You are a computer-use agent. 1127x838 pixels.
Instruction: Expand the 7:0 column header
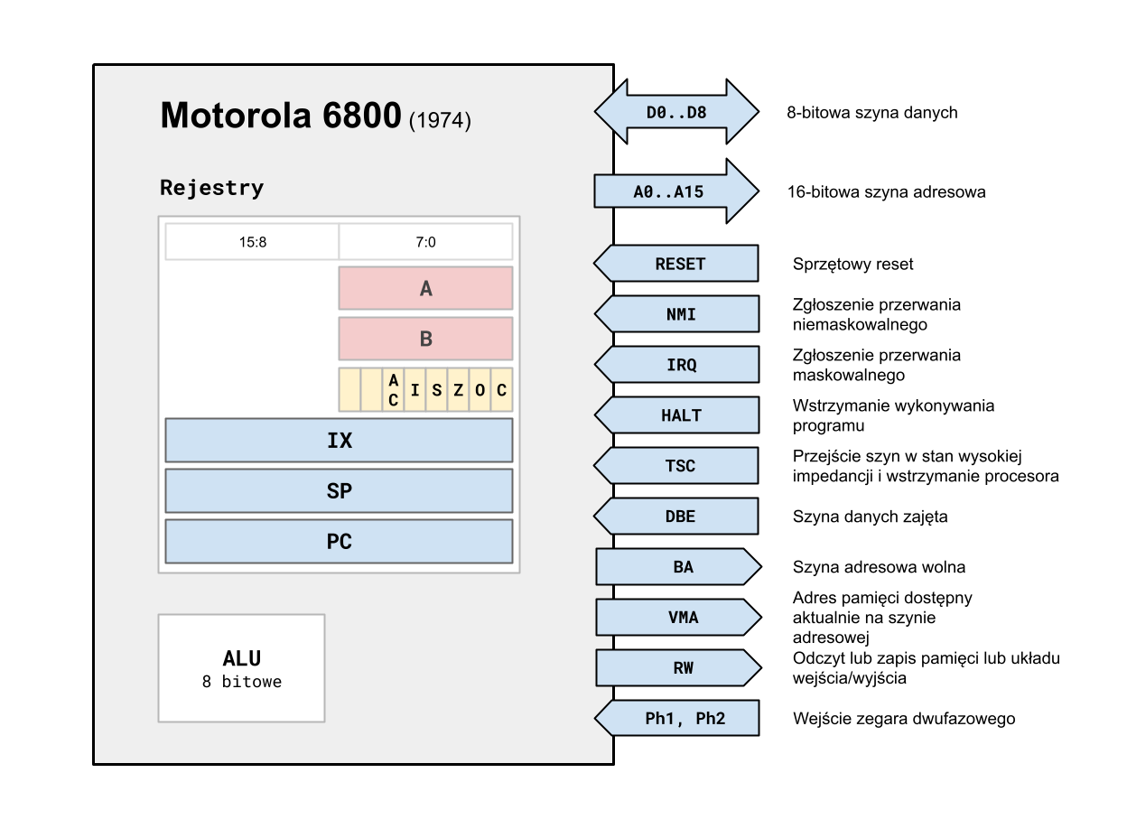click(x=425, y=241)
